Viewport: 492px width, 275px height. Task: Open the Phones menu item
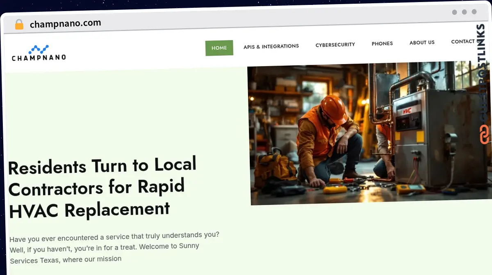(x=382, y=43)
